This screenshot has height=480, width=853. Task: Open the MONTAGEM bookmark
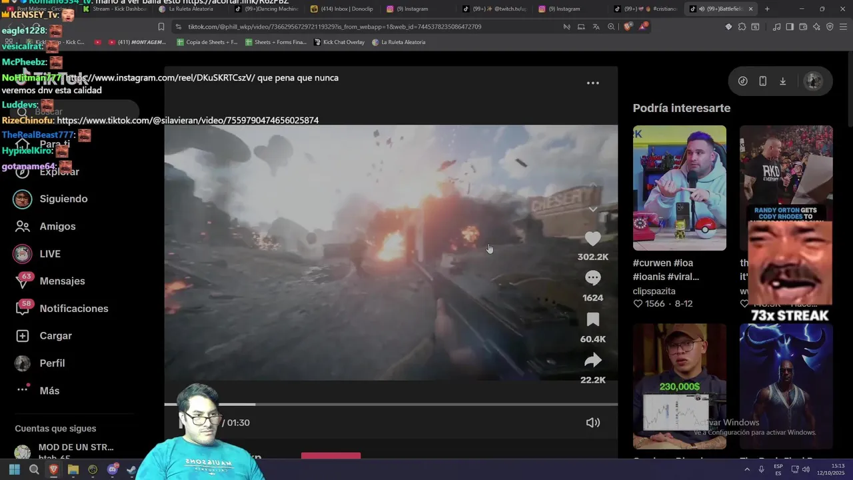click(137, 42)
